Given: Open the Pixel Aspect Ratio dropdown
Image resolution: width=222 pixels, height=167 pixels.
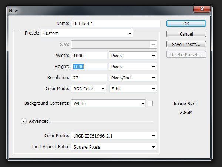Looking at the screenshot, I should pos(114,147).
